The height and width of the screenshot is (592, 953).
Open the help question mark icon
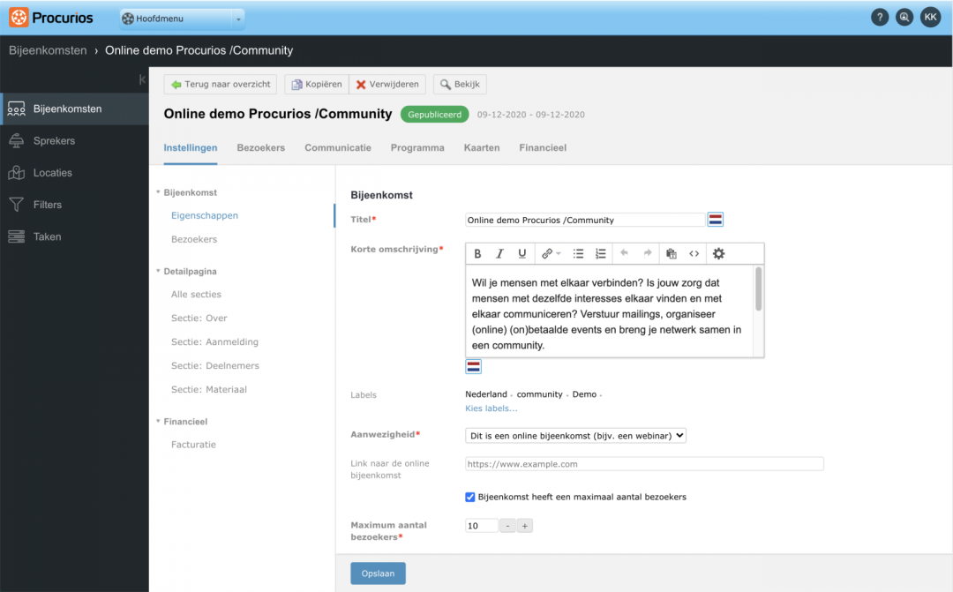[880, 18]
